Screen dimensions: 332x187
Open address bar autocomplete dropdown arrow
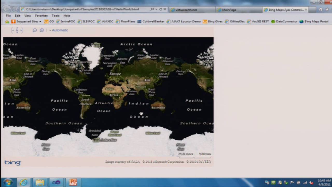click(x=156, y=9)
